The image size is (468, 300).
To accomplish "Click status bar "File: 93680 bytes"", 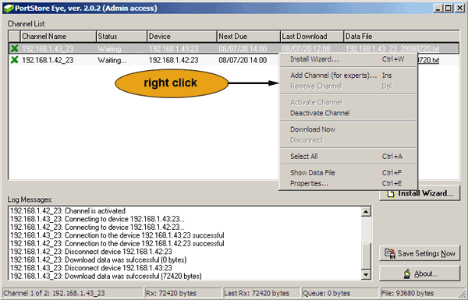I will point(420,293).
